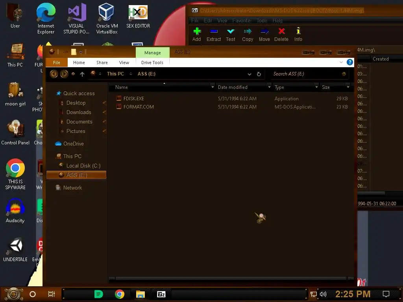Click the Add button in 7-Zip

(197, 35)
